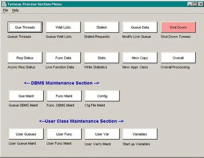
Task: Click the New Copy button
Action: 140,58
